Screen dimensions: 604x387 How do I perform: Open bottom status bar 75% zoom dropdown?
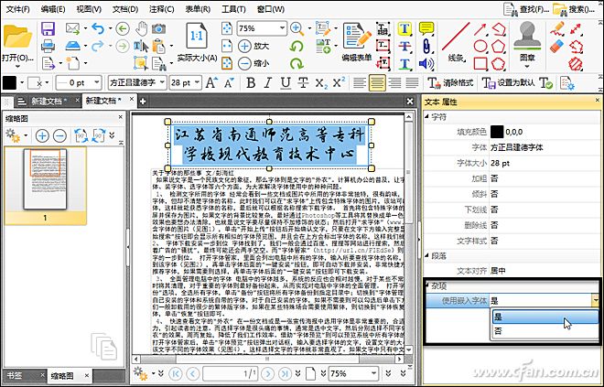(372, 373)
